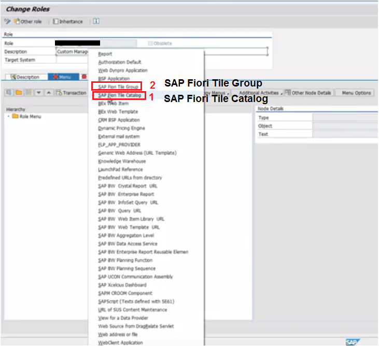Select SAP BW Crystal Report URL

(128, 186)
